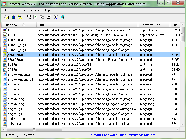Click the wp-postratings plugin URL cell

(x=86, y=30)
